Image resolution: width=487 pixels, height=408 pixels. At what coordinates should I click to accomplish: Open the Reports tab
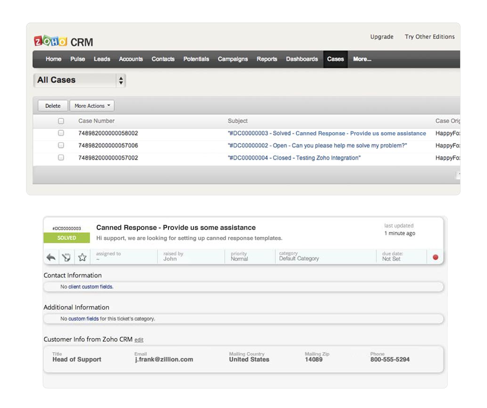tap(267, 59)
